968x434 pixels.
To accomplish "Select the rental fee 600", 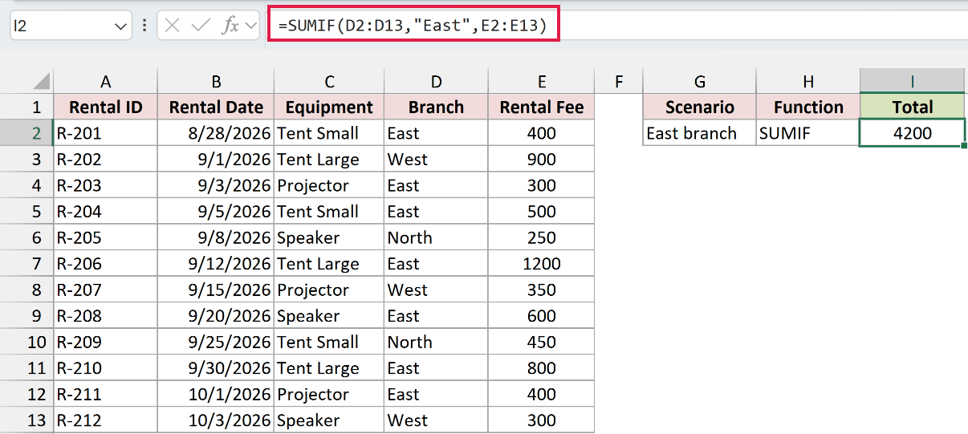I will pos(542,316).
